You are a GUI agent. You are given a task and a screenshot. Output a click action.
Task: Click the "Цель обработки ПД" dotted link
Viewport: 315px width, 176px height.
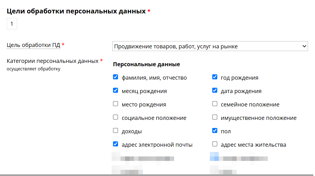point(33,45)
